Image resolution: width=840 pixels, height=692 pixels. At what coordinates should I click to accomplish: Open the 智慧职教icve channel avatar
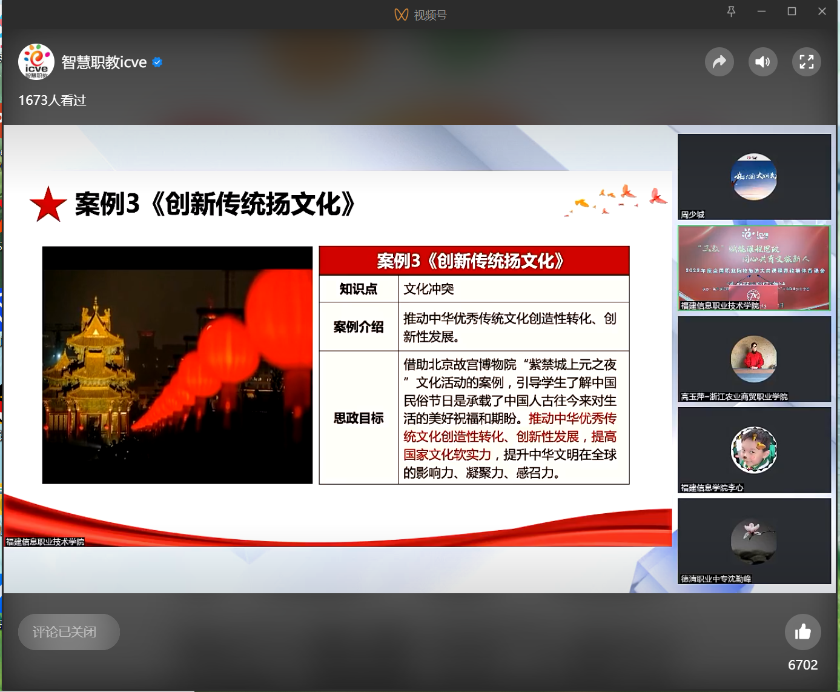click(x=36, y=62)
